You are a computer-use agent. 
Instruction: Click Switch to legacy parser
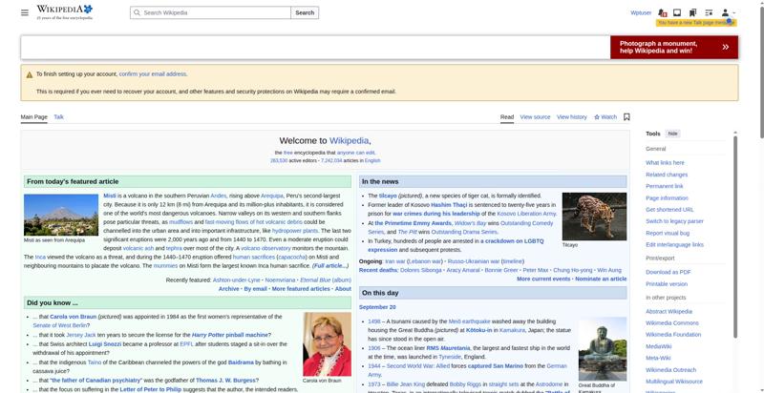[674, 221]
